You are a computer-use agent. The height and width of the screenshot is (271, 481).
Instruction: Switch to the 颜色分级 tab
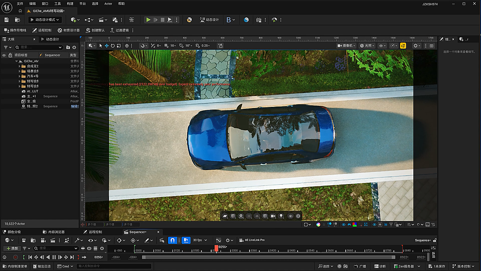pyautogui.click(x=12, y=232)
